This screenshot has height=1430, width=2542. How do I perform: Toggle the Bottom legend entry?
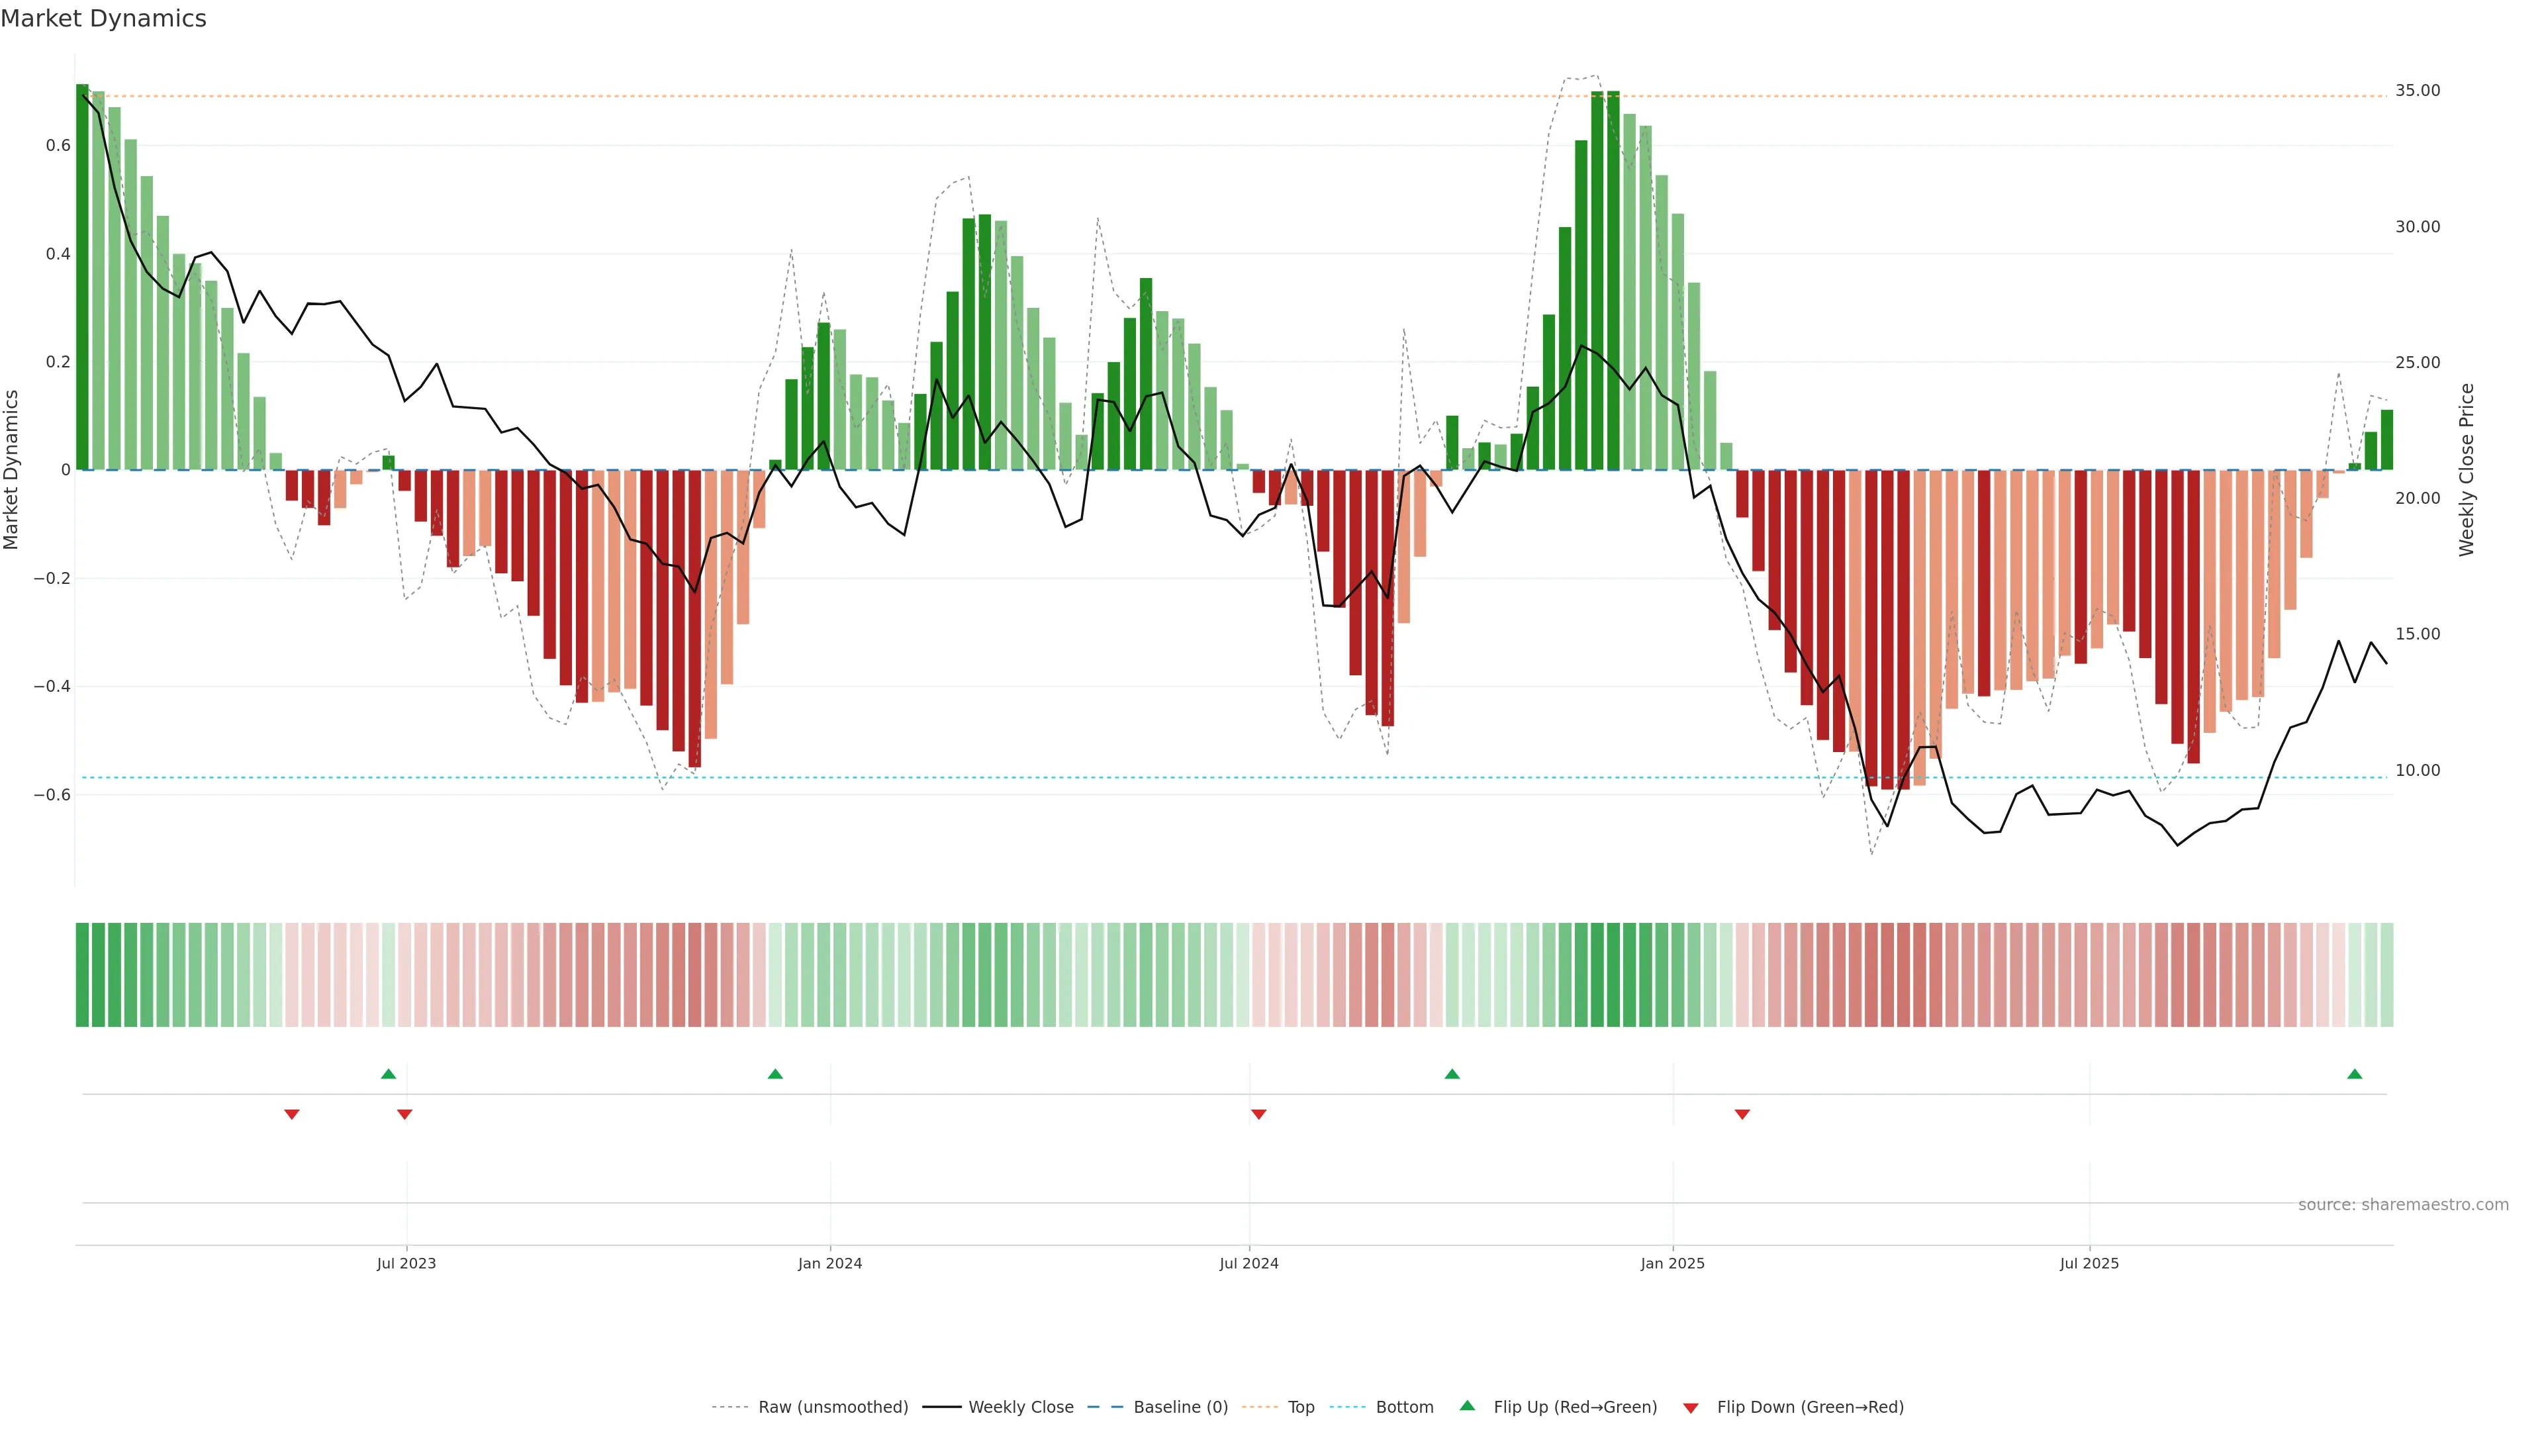[x=1404, y=1406]
